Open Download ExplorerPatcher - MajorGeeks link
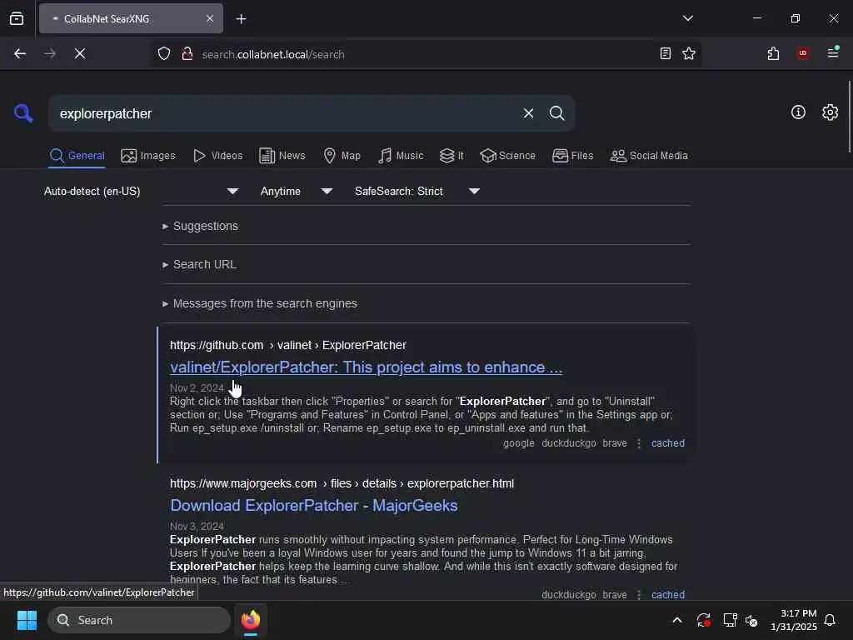The image size is (853, 640). [314, 506]
